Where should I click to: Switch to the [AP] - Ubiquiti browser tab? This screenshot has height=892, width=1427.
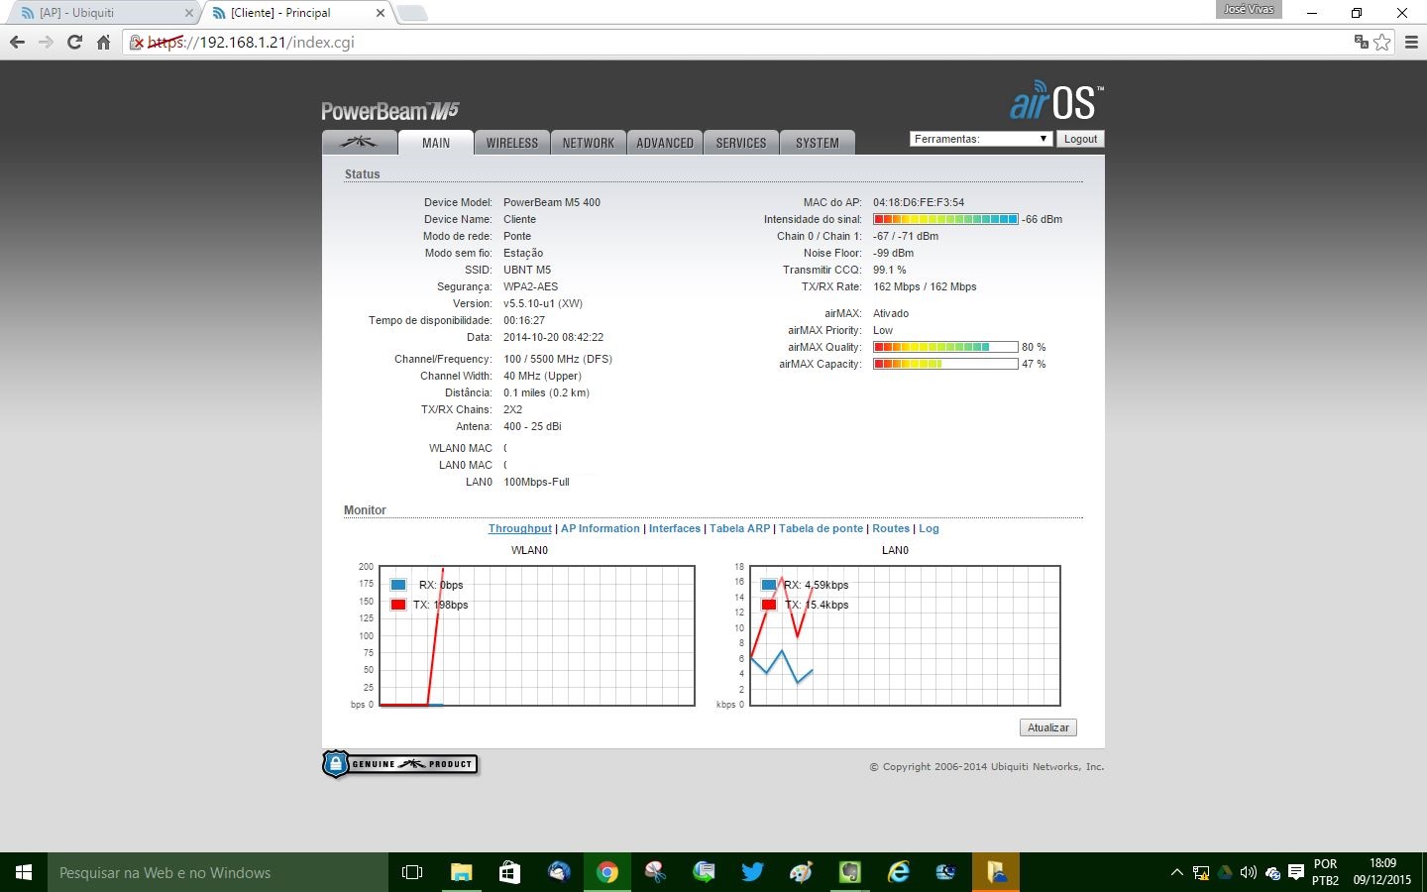pos(104,13)
